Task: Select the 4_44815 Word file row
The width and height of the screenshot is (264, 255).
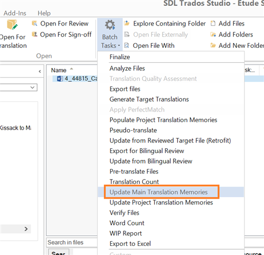Action: 75,79
